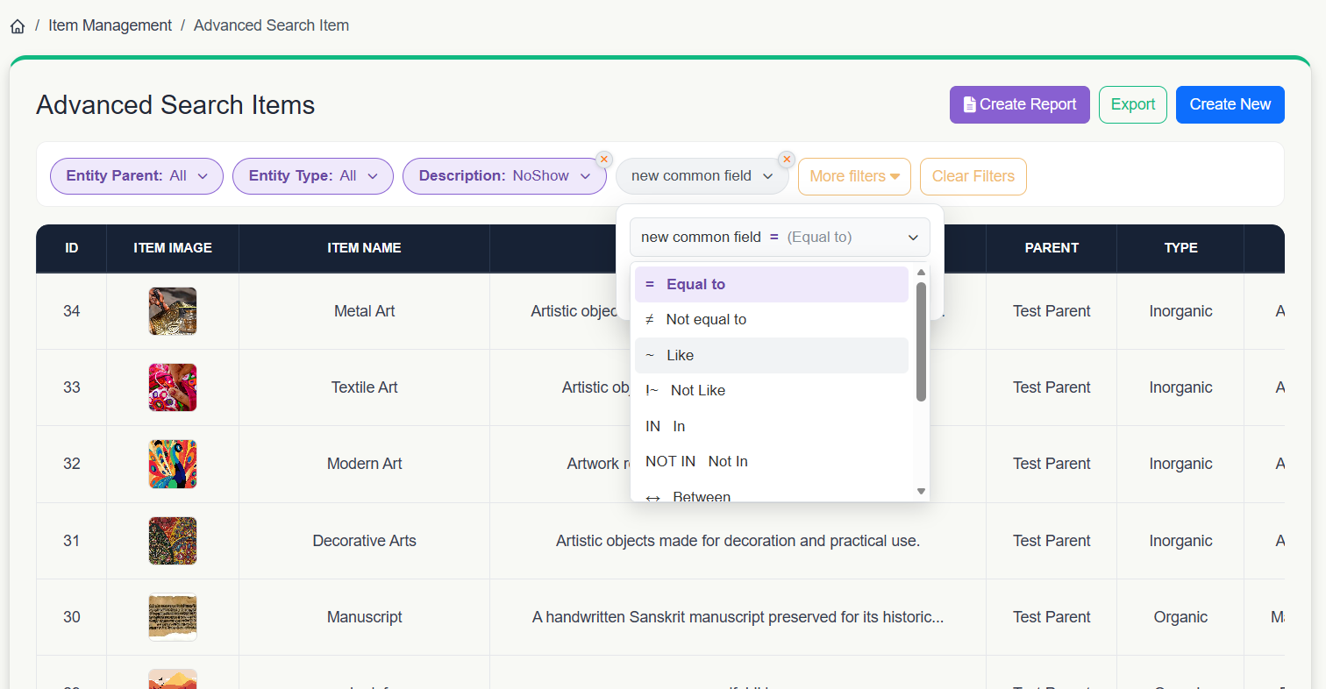Click the operator list scroll down arrow
Screen dimensions: 1326x689
[x=921, y=492]
